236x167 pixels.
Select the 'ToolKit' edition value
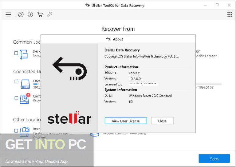(134, 73)
